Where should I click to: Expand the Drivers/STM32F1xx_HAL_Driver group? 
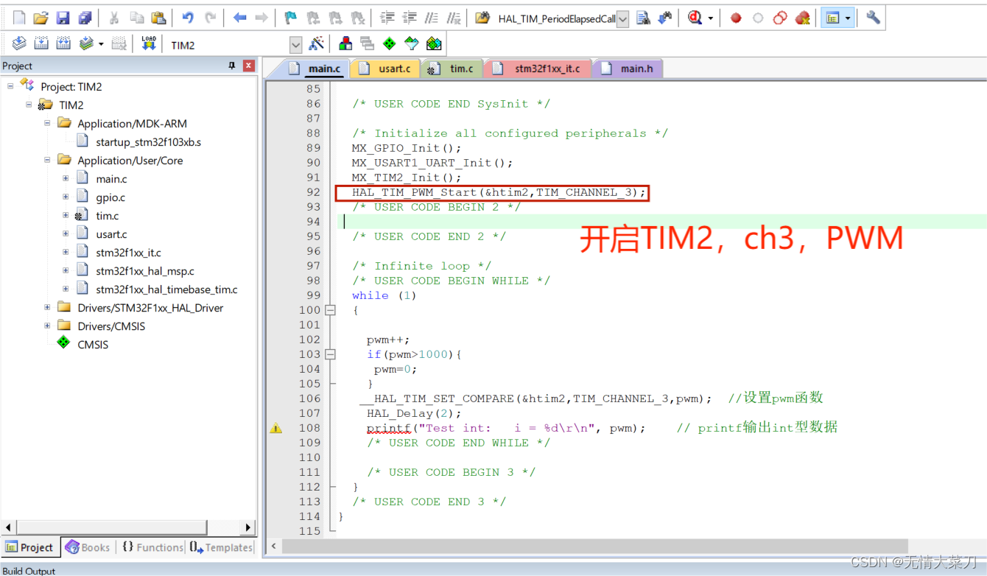pos(47,307)
